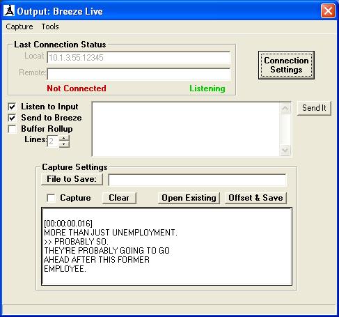The width and height of the screenshot is (339, 317).
Task: Click the message box scroll down arrow
Action: point(285,150)
